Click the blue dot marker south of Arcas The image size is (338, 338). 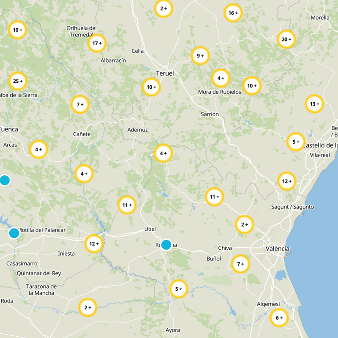[5, 180]
